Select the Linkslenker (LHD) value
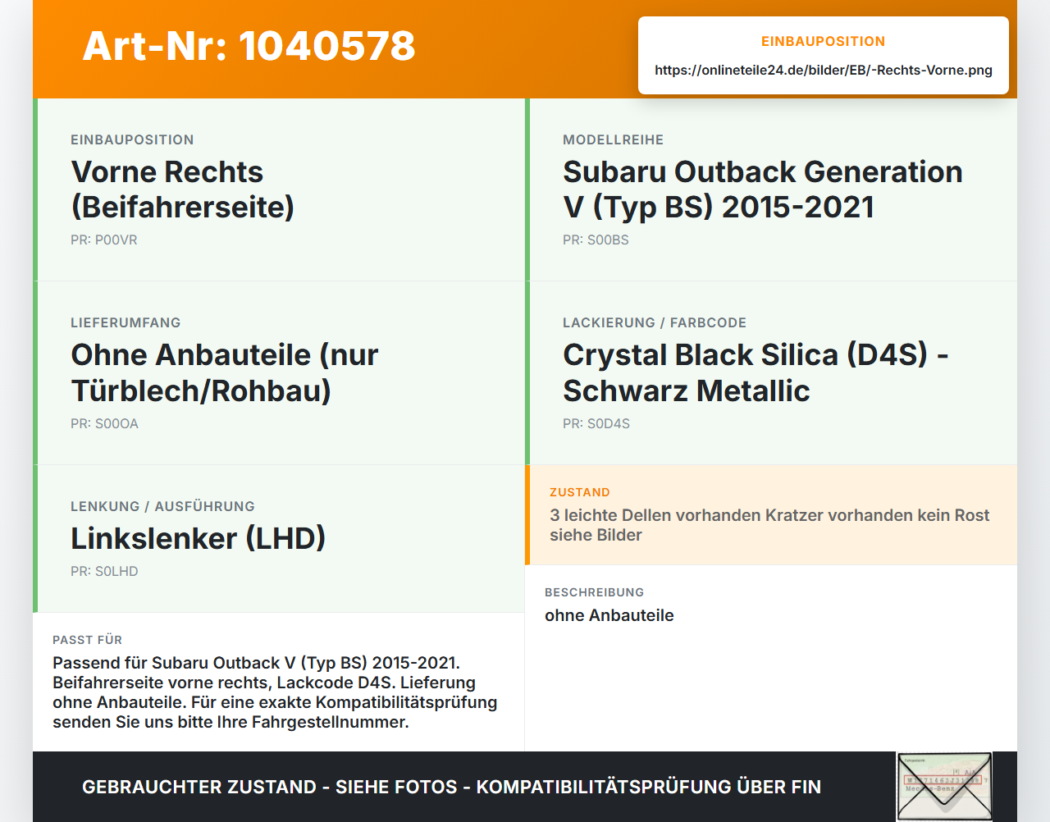 tap(199, 538)
